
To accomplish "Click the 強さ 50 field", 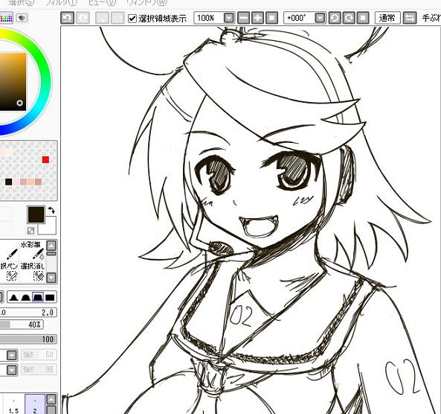I will click(39, 355).
